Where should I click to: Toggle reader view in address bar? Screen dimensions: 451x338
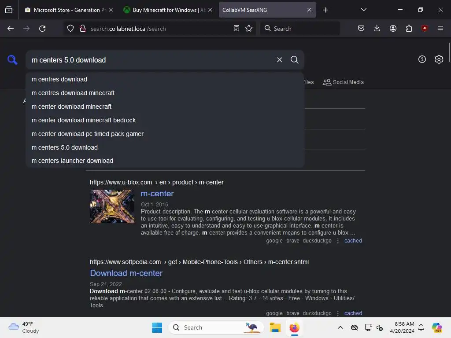(237, 29)
